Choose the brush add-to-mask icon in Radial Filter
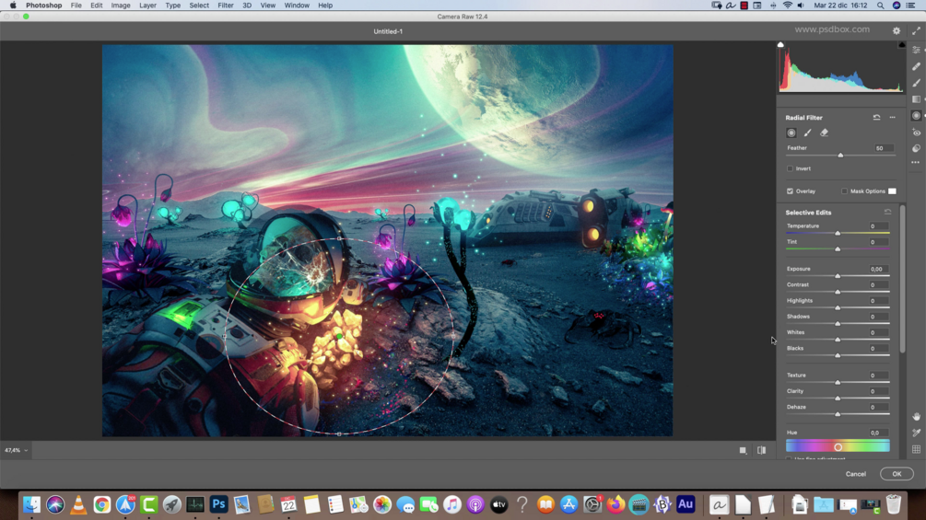Screen dimensions: 926x520 pyautogui.click(x=807, y=133)
